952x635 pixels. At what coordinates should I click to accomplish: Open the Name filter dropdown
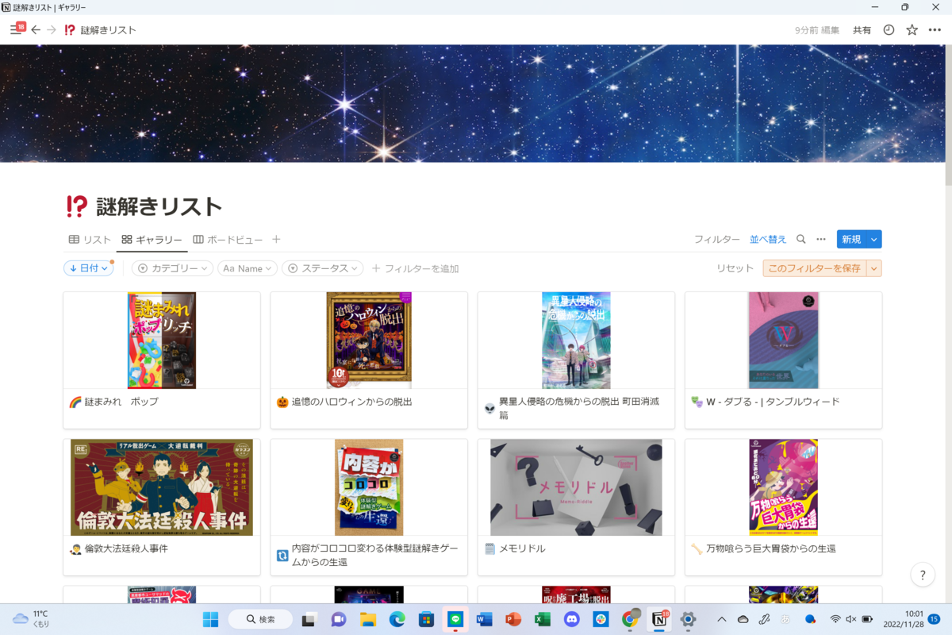tap(248, 268)
